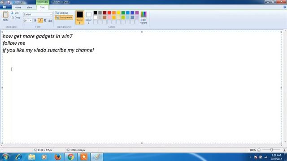Pick the bright red color swatch
287x161 pixels.
[x=109, y=13]
